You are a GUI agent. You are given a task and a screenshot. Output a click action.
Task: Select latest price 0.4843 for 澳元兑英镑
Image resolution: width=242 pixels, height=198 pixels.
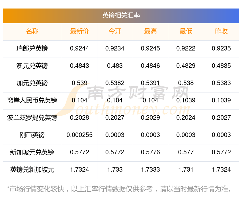pyautogui.click(x=79, y=66)
